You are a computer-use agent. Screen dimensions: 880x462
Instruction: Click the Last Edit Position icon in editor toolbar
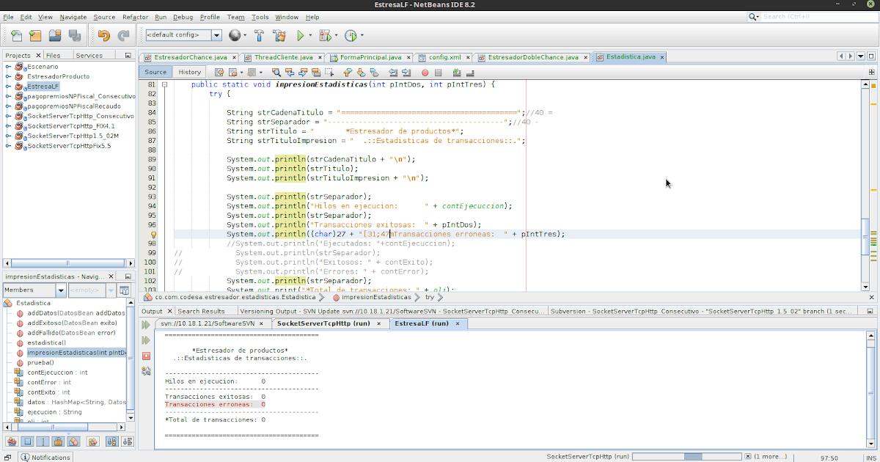[x=219, y=73]
